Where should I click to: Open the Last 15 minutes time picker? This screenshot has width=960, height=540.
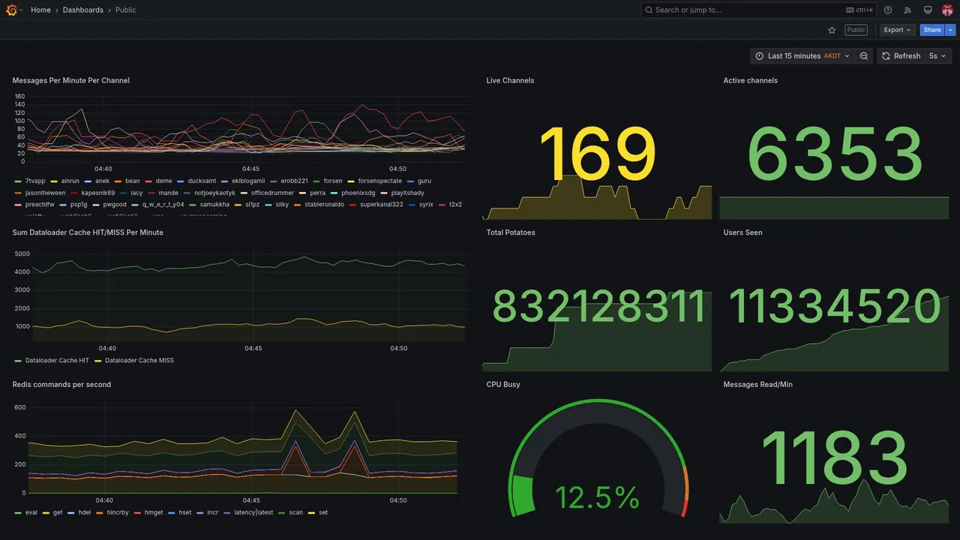(802, 56)
